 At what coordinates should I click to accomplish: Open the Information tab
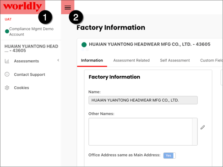(92, 60)
